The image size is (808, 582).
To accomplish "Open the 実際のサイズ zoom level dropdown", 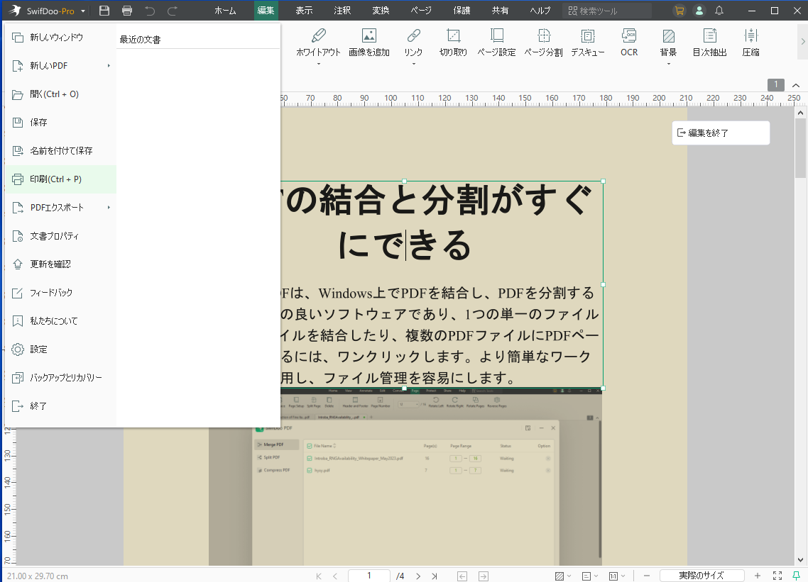I will (x=702, y=576).
